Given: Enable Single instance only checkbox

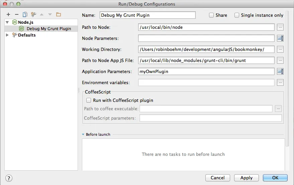Looking at the screenshot, I should click(x=237, y=15).
